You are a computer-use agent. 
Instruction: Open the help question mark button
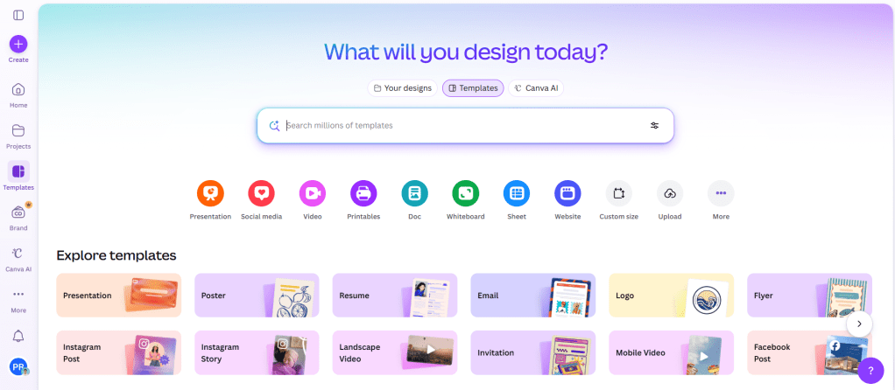[x=870, y=371]
